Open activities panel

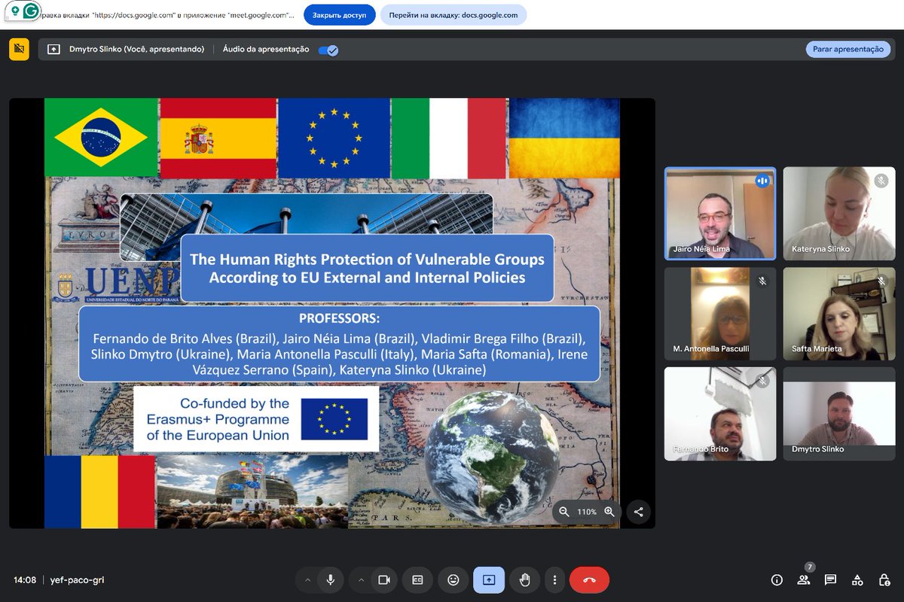pos(857,579)
